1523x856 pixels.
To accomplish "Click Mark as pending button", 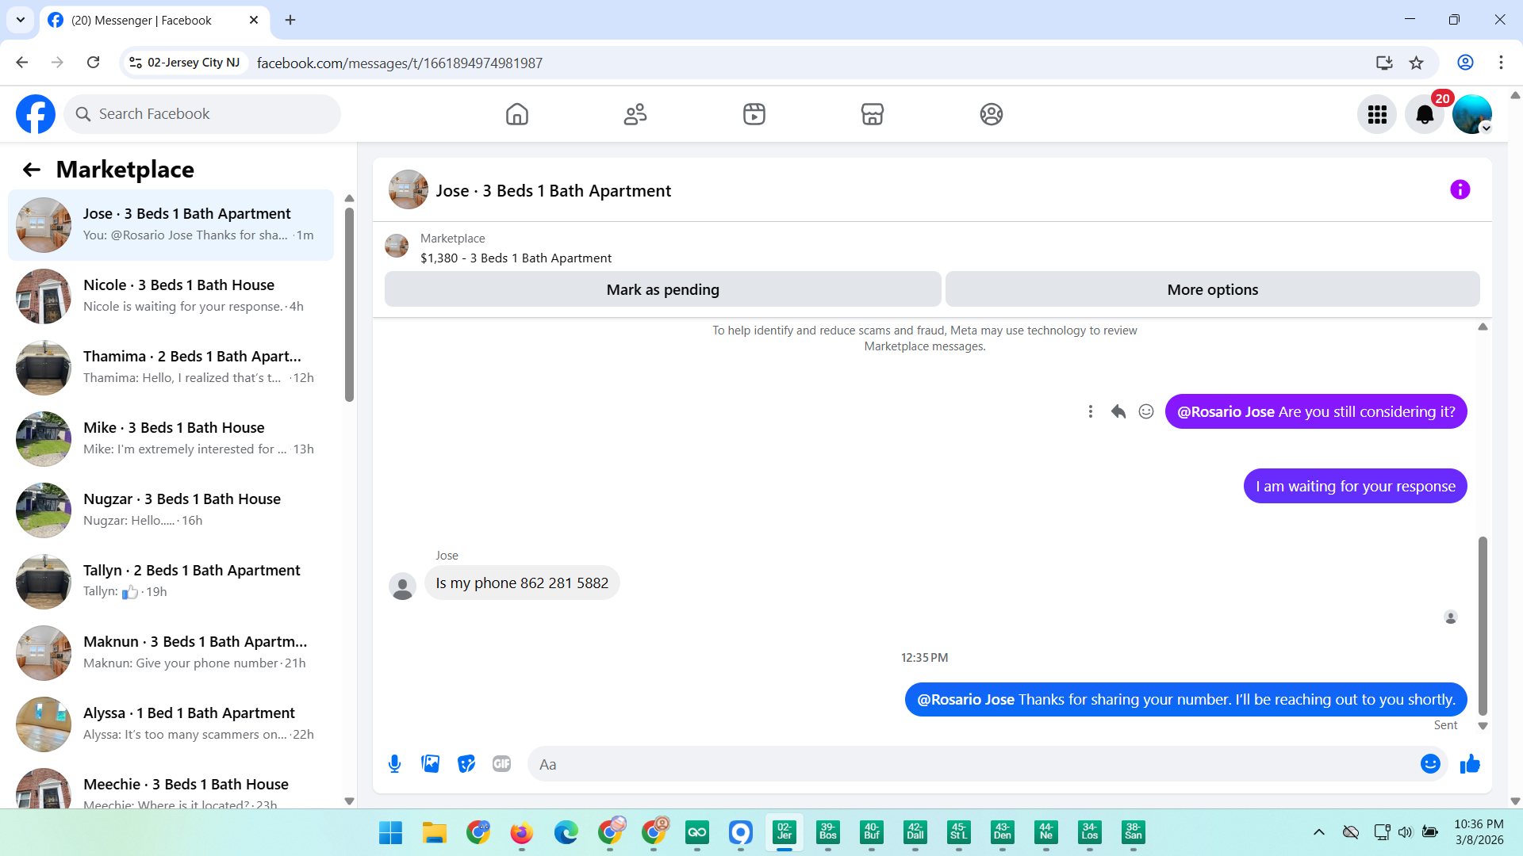I will (662, 289).
